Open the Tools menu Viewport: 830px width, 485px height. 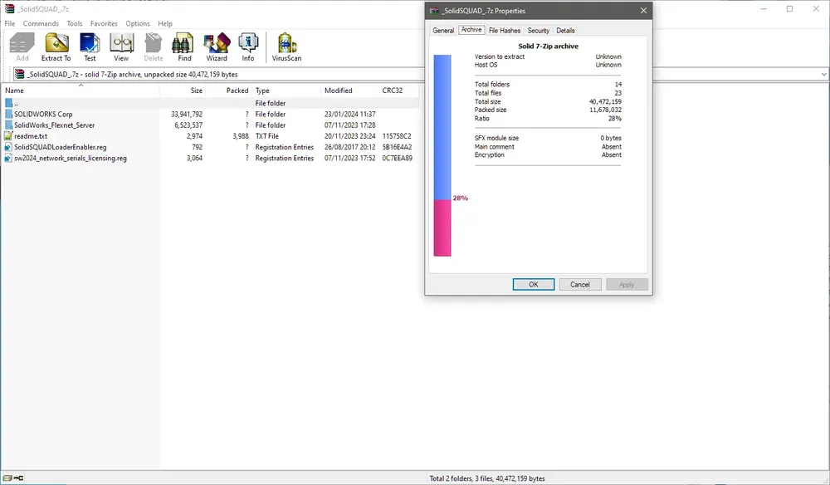(x=75, y=23)
